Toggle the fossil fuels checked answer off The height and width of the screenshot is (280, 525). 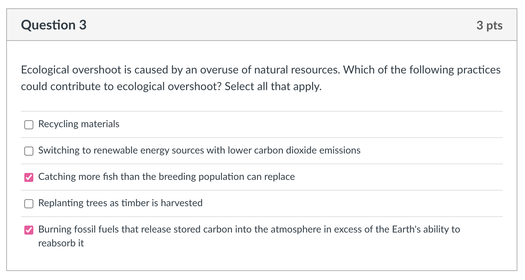point(28,230)
